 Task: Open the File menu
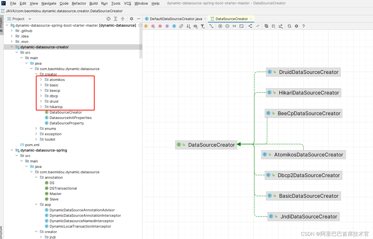tap(13, 3)
